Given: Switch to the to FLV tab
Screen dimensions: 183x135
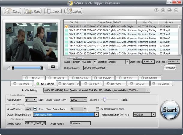Looking at the screenshot, I should (x=127, y=78).
